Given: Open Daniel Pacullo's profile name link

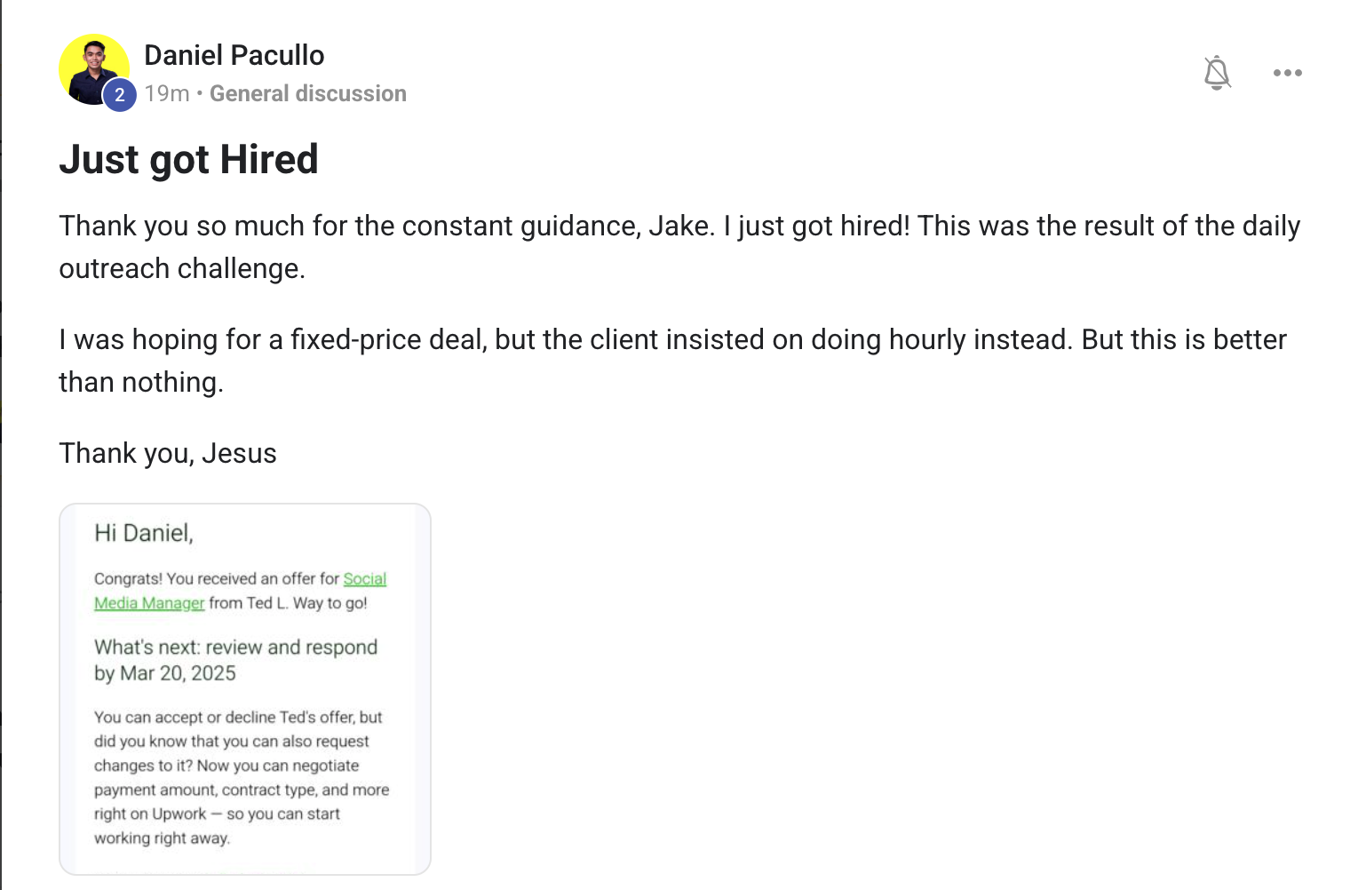Looking at the screenshot, I should (234, 55).
